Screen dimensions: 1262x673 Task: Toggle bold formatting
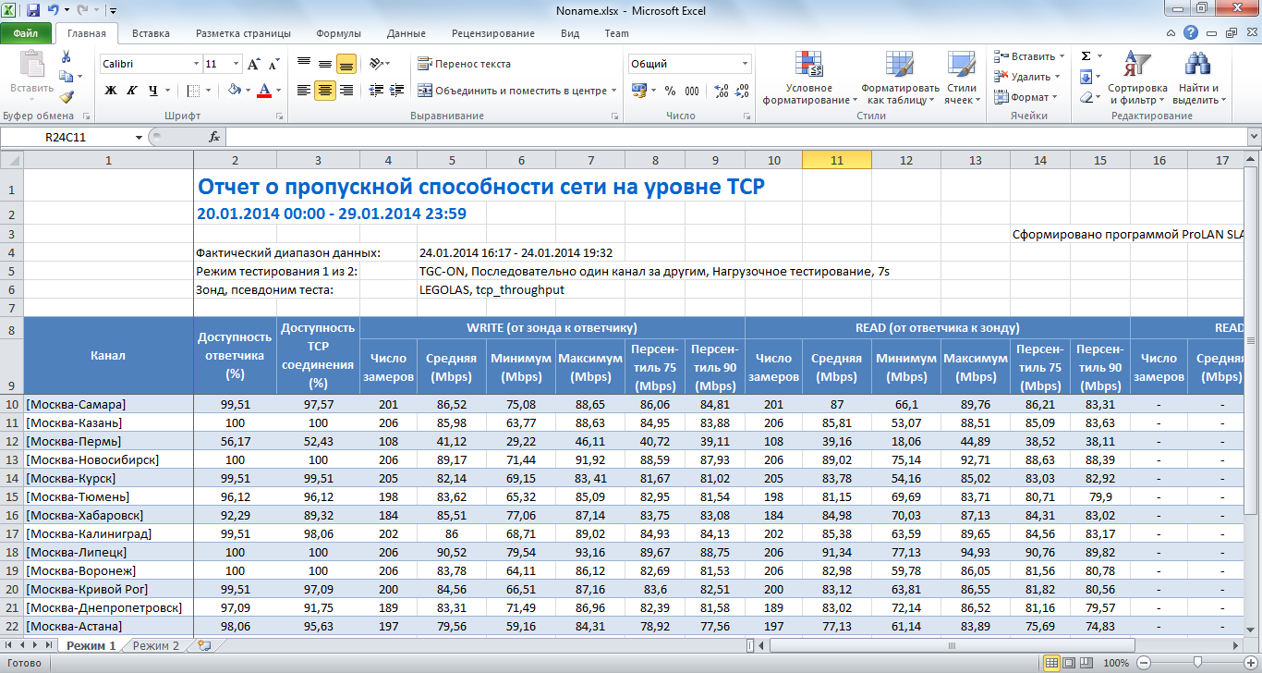[x=111, y=91]
